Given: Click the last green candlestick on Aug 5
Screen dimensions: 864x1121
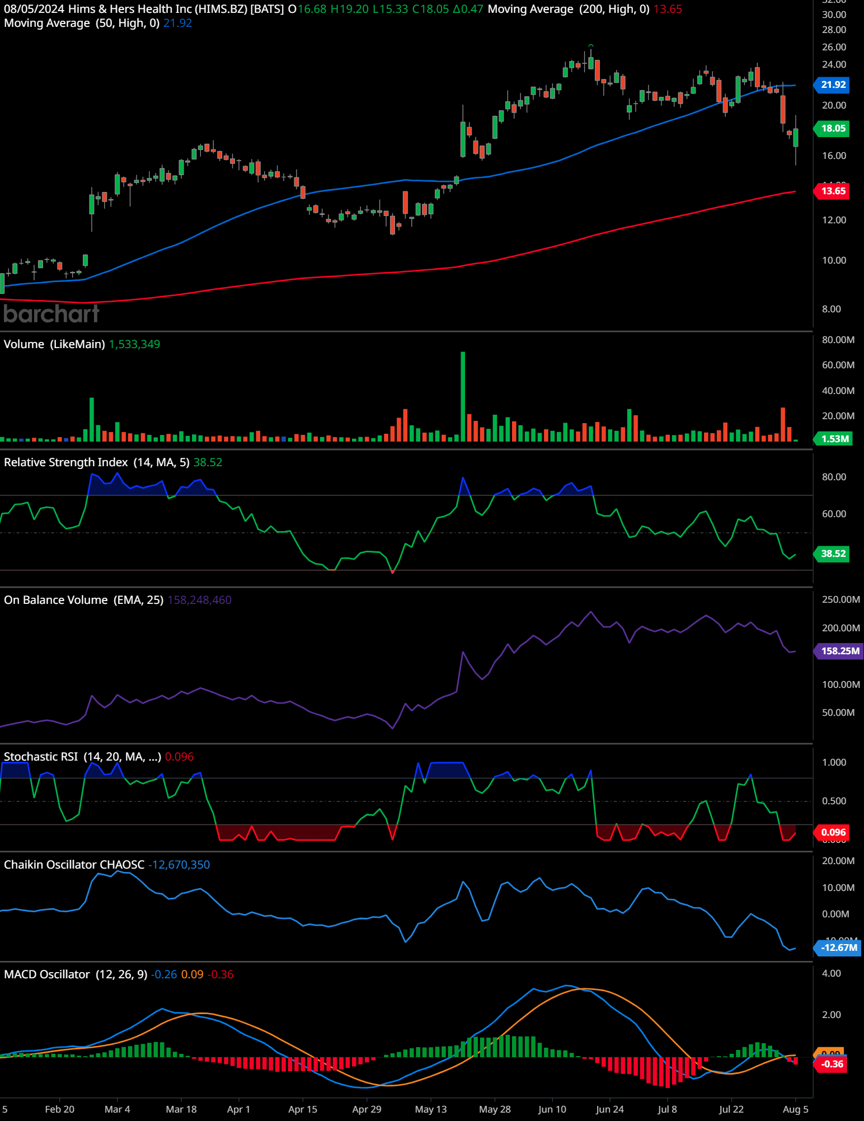Looking at the screenshot, I should [x=796, y=138].
